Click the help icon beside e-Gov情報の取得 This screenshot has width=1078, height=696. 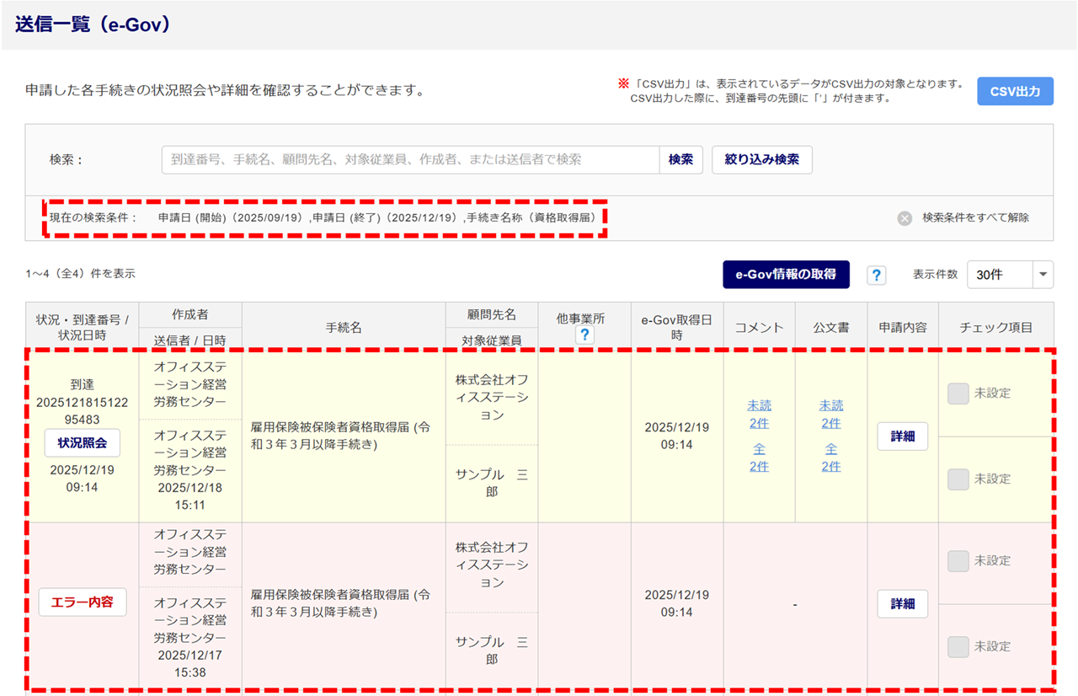(x=877, y=276)
